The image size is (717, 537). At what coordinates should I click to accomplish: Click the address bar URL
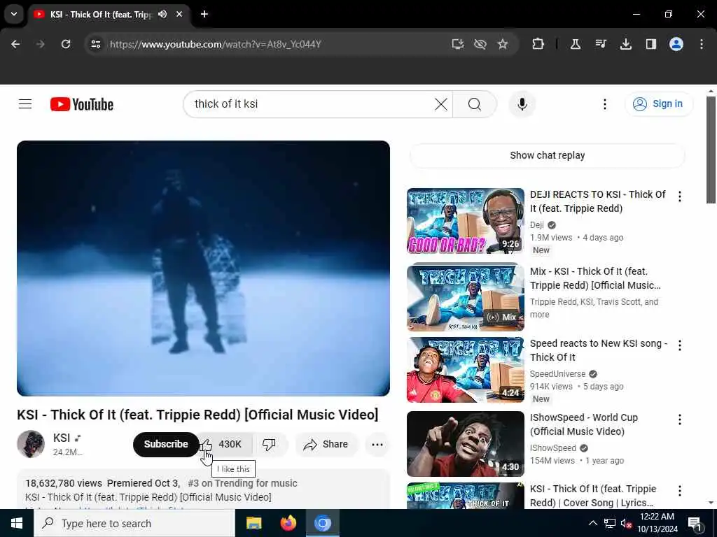216,44
